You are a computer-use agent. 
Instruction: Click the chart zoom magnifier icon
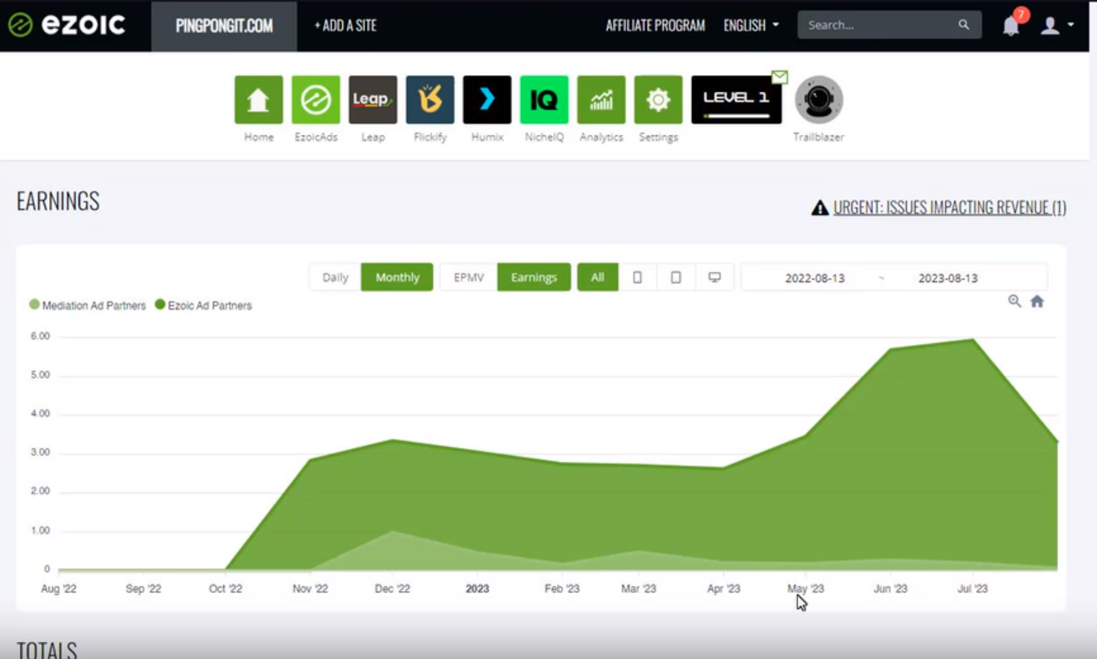point(1014,301)
